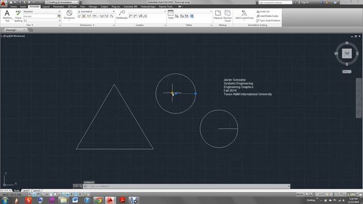Expand the Dimensions panel title arrow

pos(94,25)
